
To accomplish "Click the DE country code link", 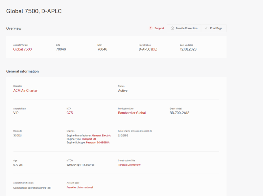I will click(x=154, y=49).
